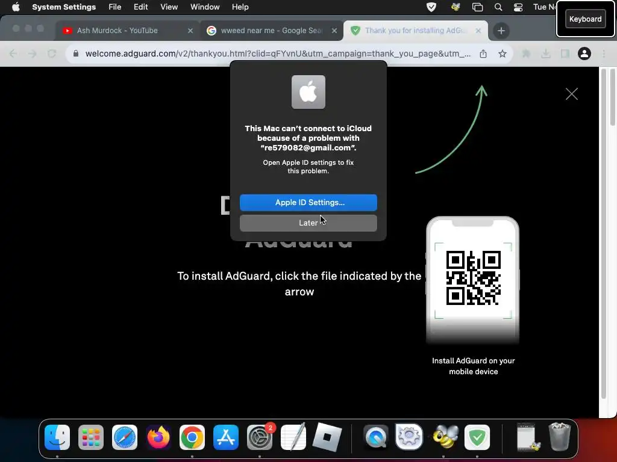Click the Keyboard button
Viewport: 617px width, 462px height.
click(x=585, y=19)
